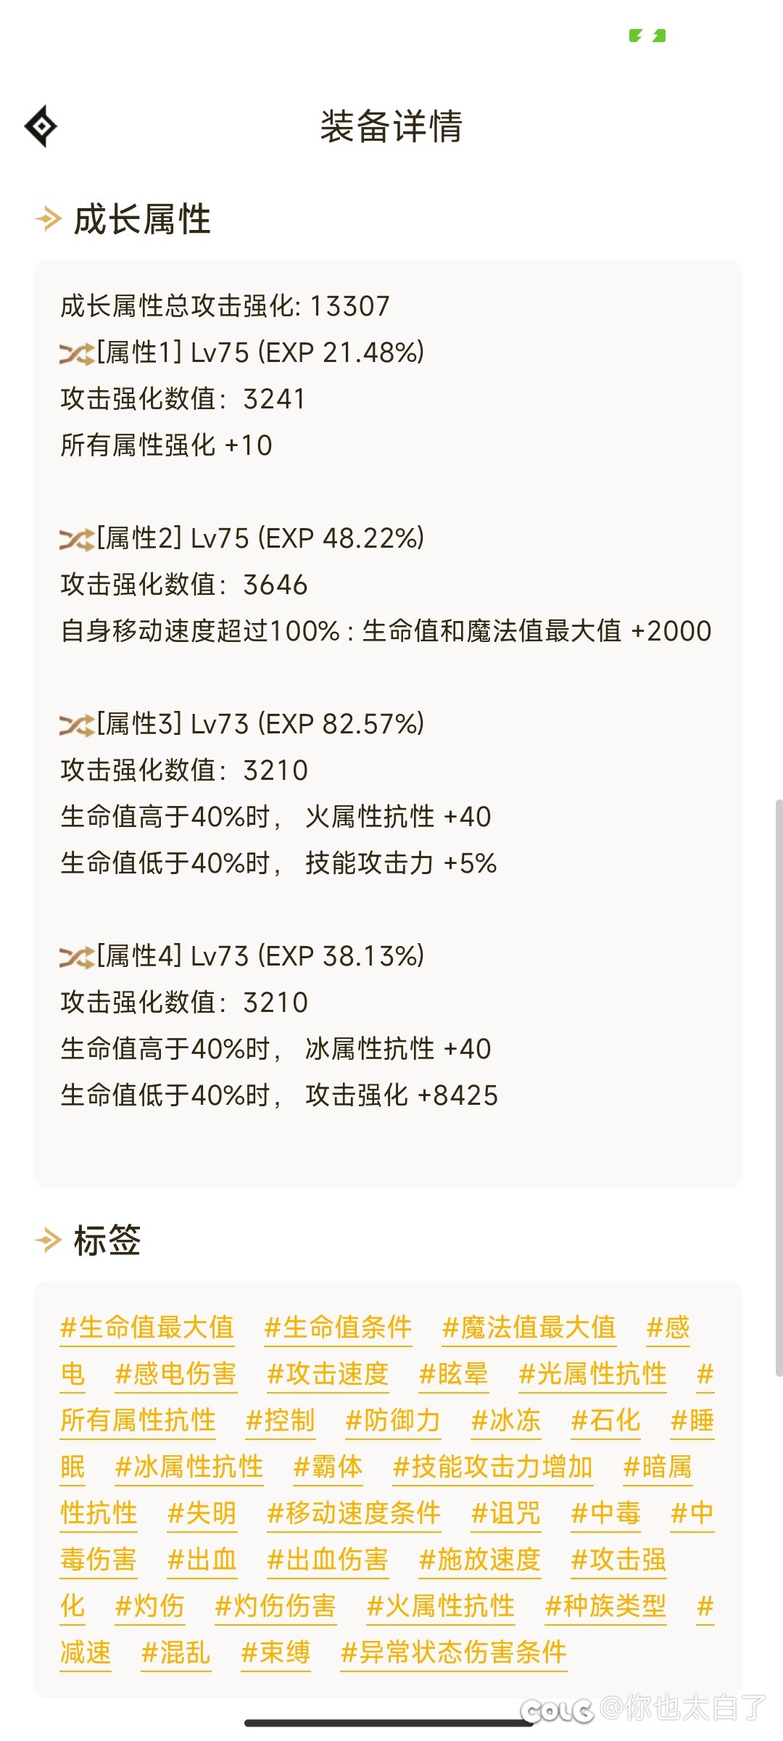Select the #技能攻击力增加 tag
Image resolution: width=783 pixels, height=1741 pixels.
tap(493, 1467)
